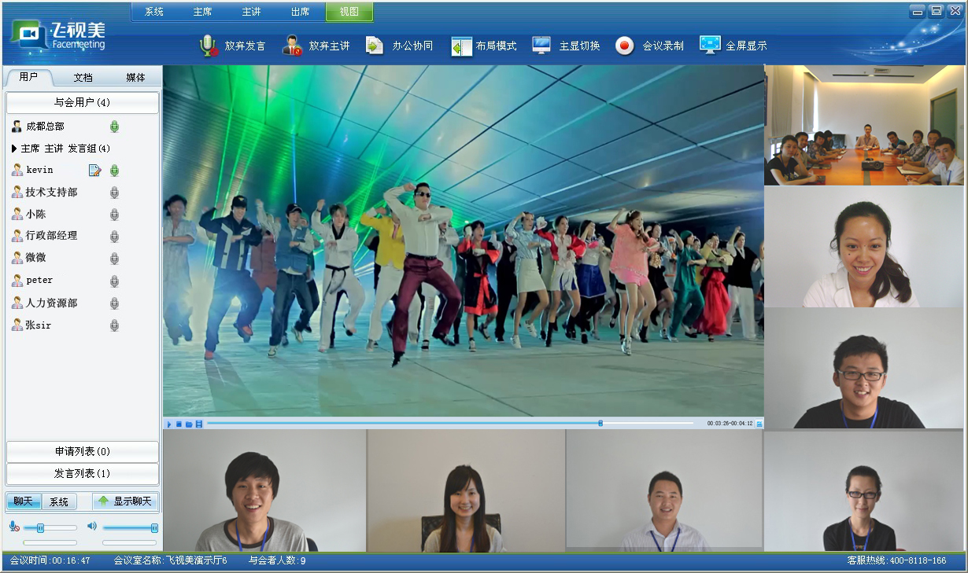Start 会议录制 meeting recording

tap(624, 46)
